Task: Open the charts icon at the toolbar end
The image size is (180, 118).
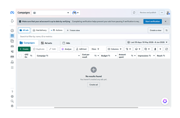Action: point(166,49)
